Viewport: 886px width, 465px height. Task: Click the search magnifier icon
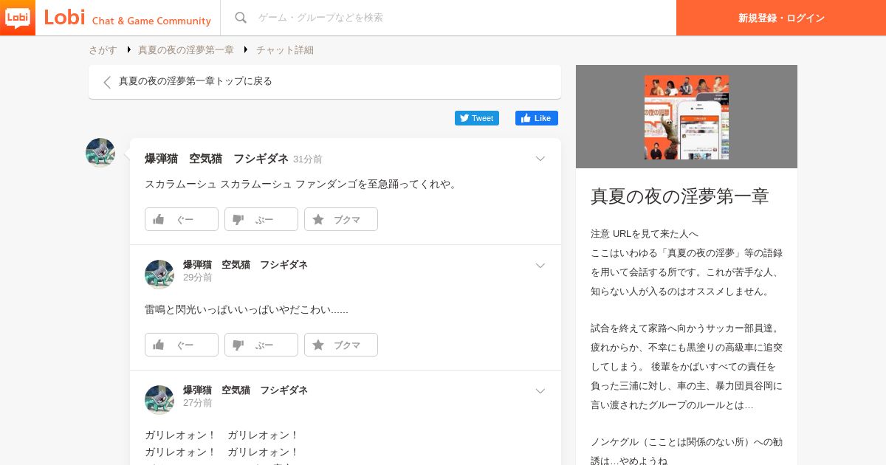pyautogui.click(x=241, y=18)
